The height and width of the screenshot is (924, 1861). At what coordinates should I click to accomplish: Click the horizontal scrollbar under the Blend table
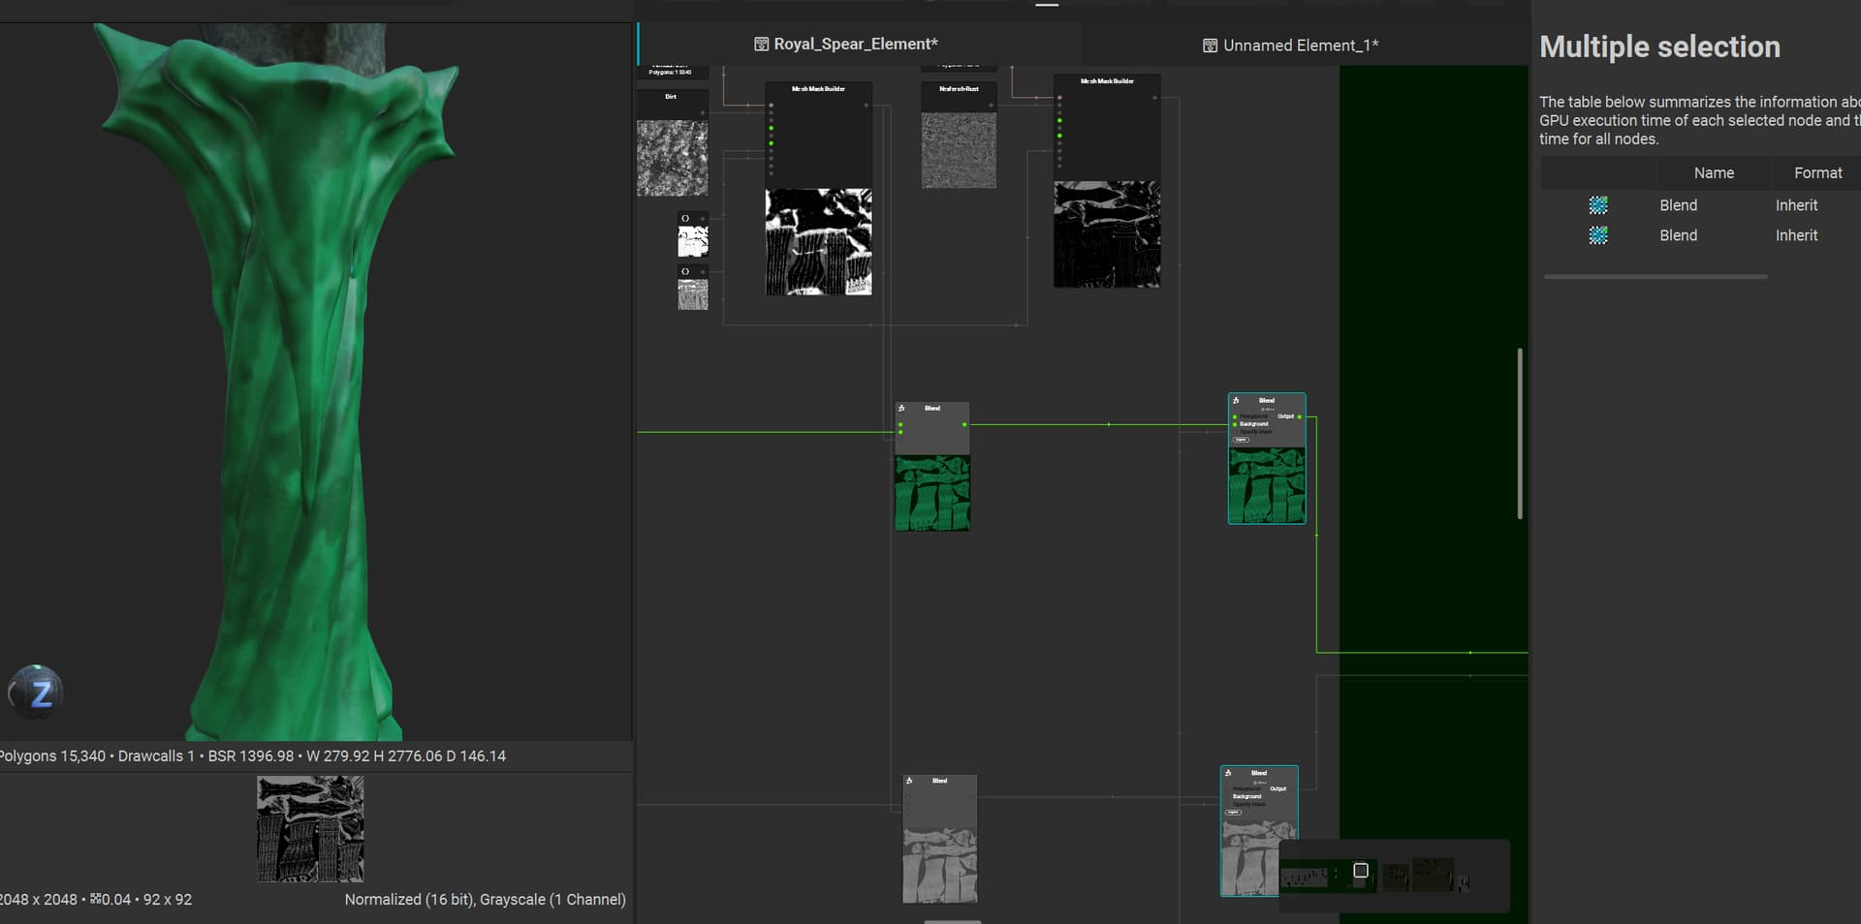(x=1655, y=277)
